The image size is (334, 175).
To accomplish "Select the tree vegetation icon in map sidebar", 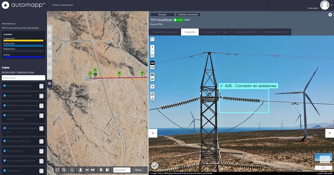I will click(x=49, y=44).
